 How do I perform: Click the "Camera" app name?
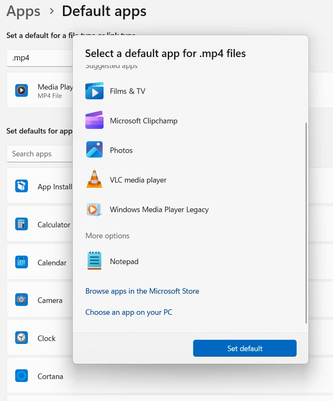pos(50,300)
